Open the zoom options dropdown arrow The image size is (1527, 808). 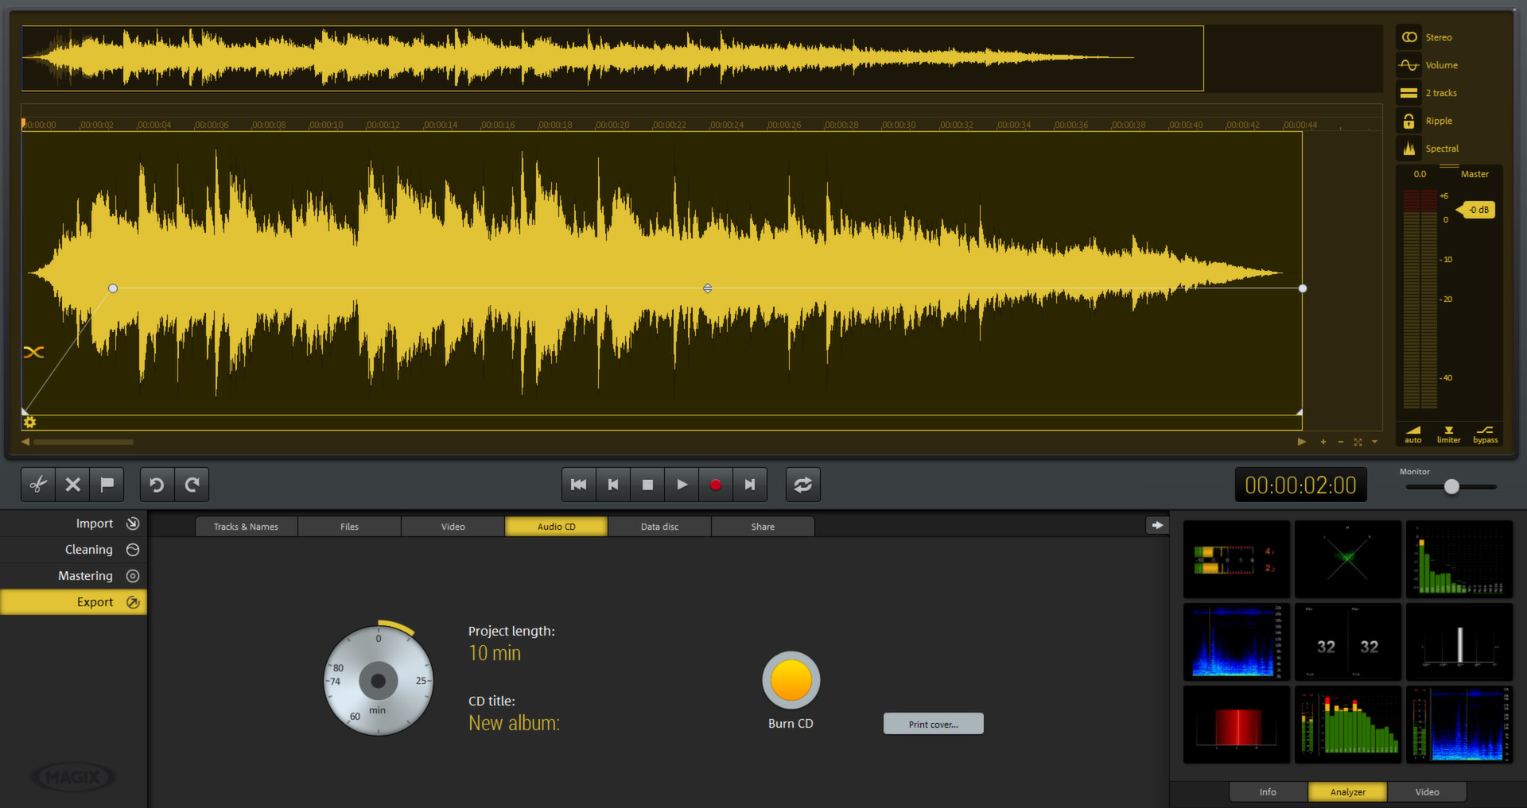pos(1374,442)
